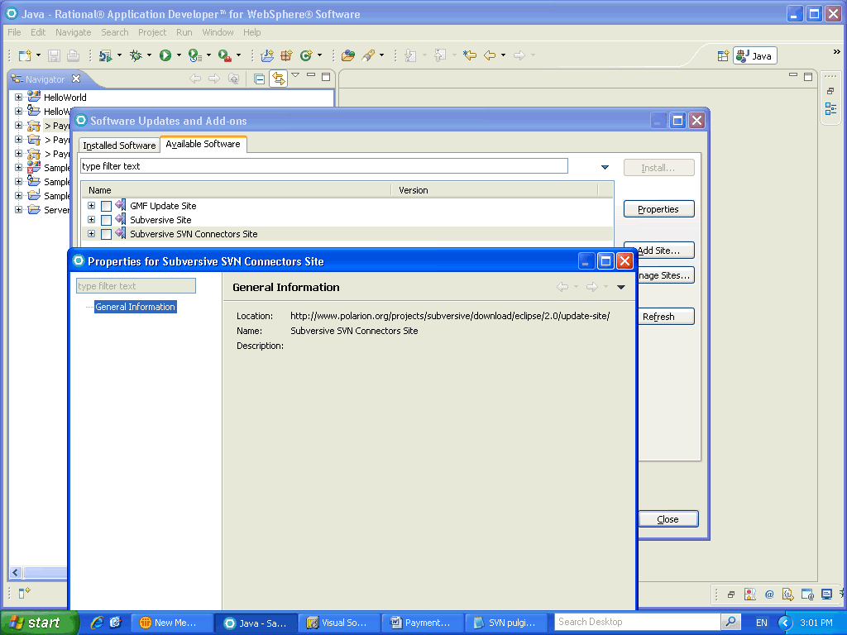Expand the Server project in Navigator

point(18,209)
